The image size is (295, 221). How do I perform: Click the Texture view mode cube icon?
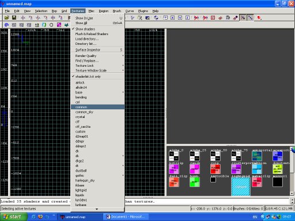[139, 18]
